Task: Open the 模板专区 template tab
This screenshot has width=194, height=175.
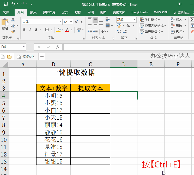Action: coord(26,57)
